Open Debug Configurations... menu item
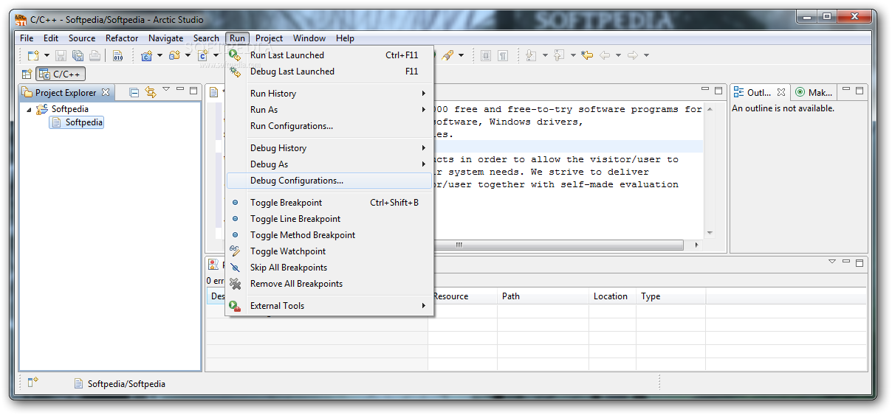Screen dimensions: 892x415 tap(329, 181)
